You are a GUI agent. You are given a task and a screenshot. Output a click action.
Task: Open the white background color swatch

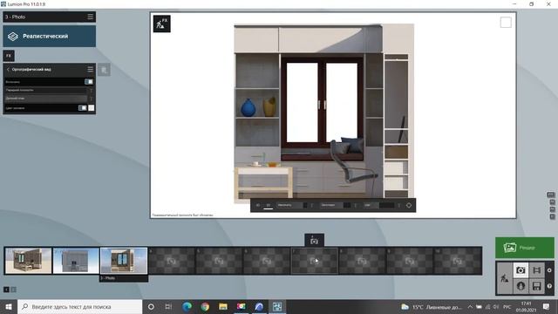(x=91, y=108)
